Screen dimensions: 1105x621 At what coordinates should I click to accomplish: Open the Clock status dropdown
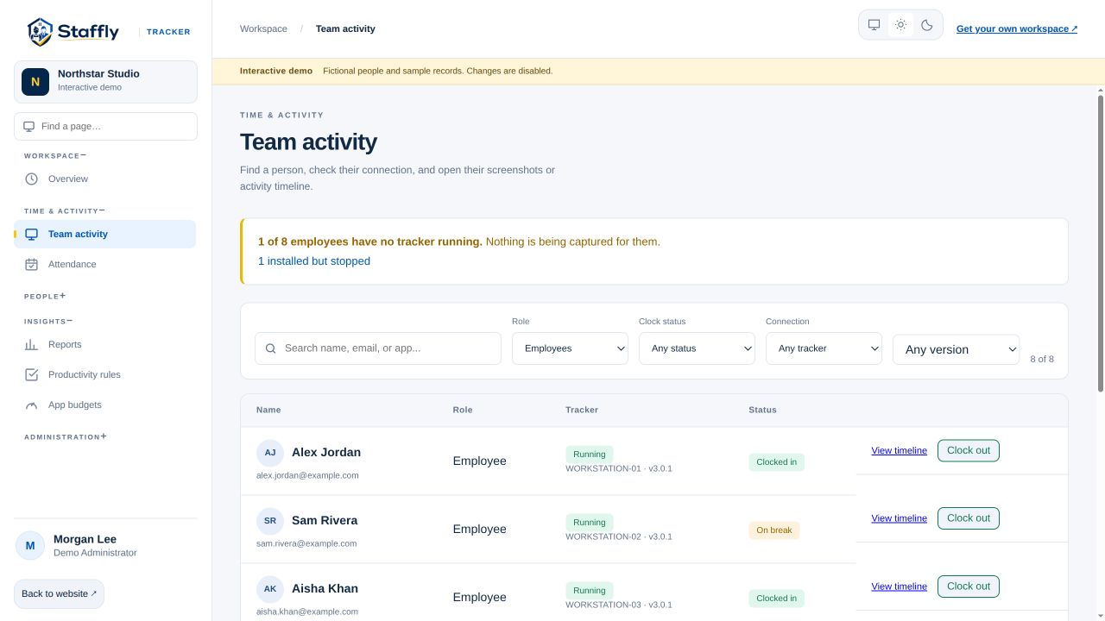point(697,348)
